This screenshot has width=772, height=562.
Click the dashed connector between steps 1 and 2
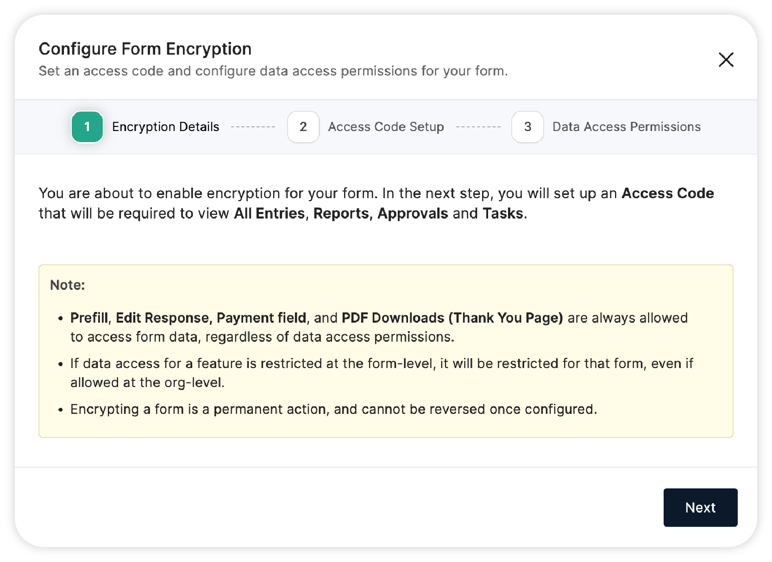253,127
